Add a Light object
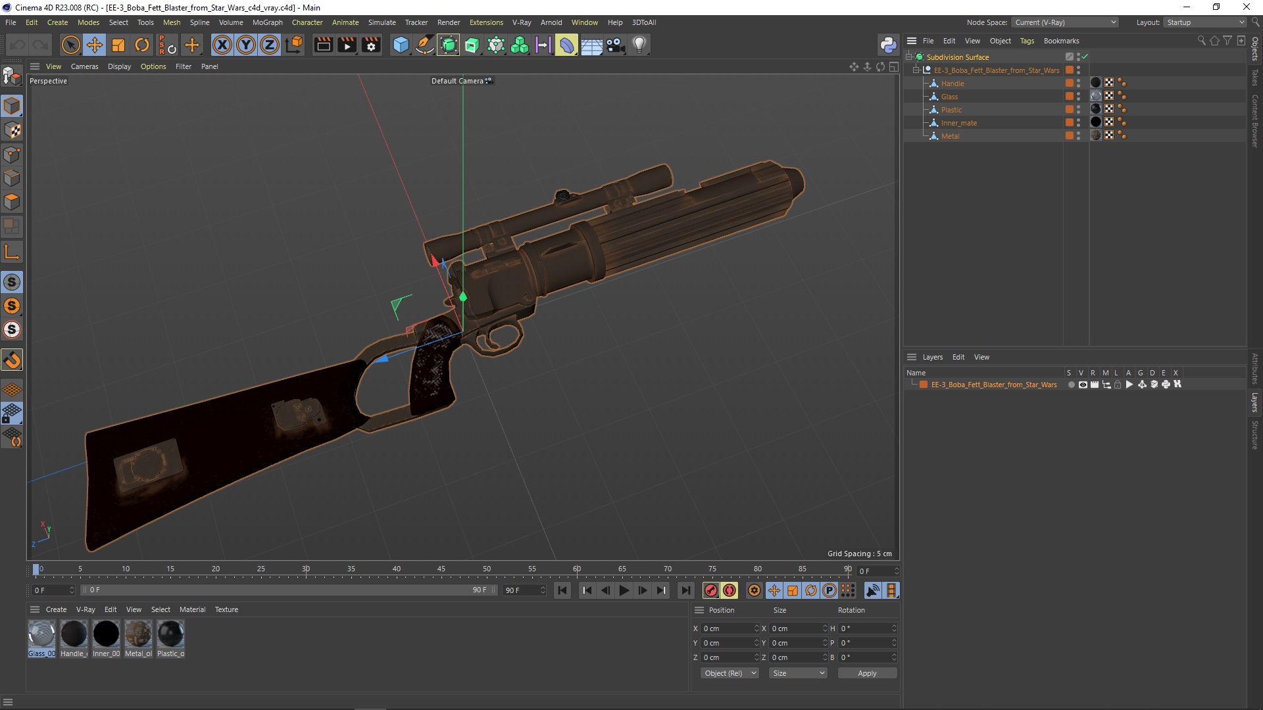 pyautogui.click(x=639, y=45)
